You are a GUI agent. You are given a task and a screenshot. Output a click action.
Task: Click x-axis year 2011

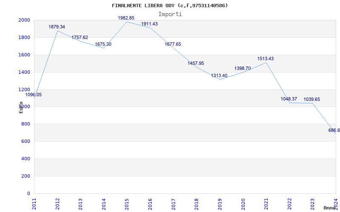coord(34,204)
